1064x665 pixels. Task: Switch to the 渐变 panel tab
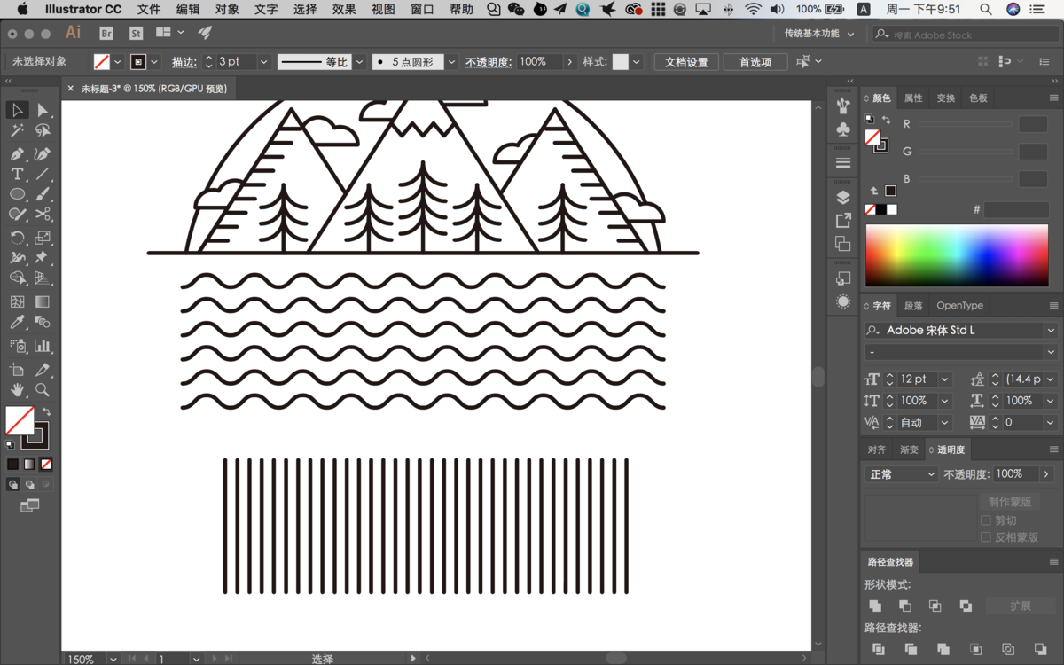[x=909, y=450]
